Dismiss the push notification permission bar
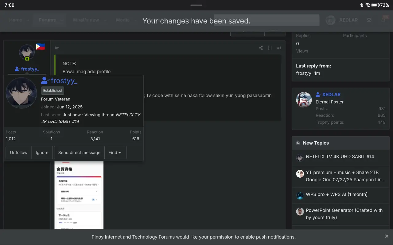 pyautogui.click(x=387, y=236)
